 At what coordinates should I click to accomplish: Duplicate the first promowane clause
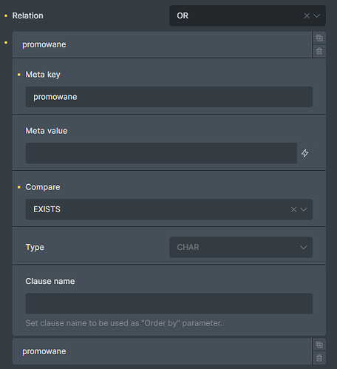click(x=319, y=38)
